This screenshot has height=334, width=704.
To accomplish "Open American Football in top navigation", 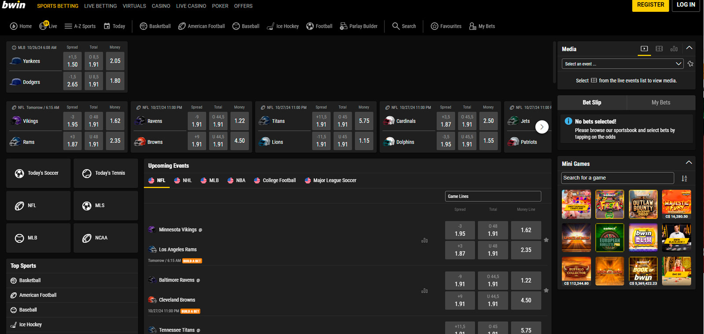I will (x=202, y=26).
